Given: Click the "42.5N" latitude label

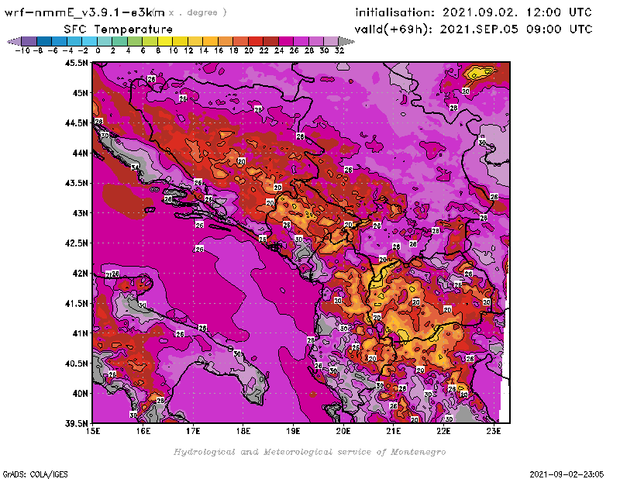Looking at the screenshot, I should (x=76, y=243).
